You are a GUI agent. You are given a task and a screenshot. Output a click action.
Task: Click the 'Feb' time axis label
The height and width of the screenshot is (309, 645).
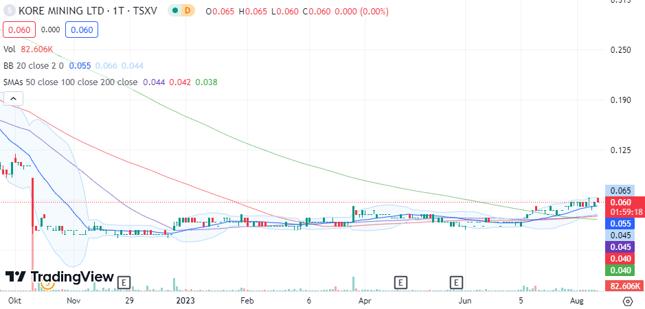coord(247,301)
